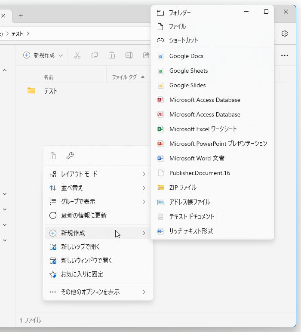The width and height of the screenshot is (301, 332).
Task: Open the settings gear icon
Action: 285,34
